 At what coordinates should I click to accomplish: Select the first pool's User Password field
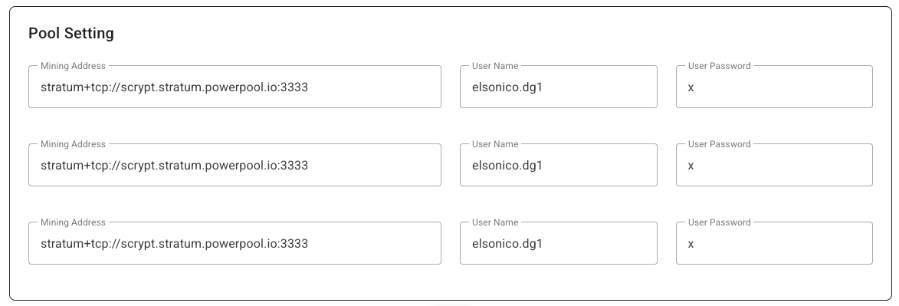[774, 87]
